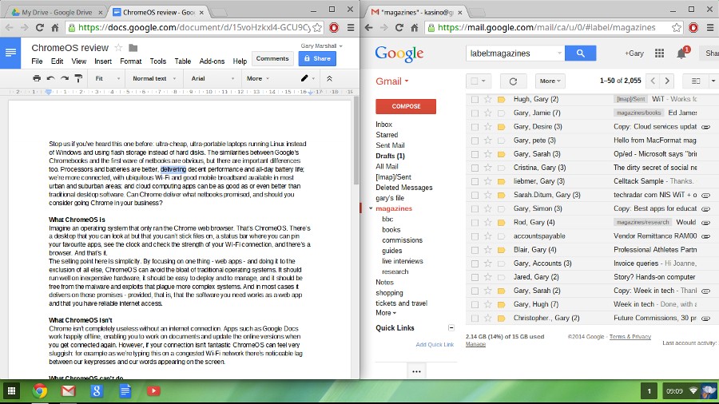
Task: Click the print icon in Docs toolbar
Action: [37, 78]
